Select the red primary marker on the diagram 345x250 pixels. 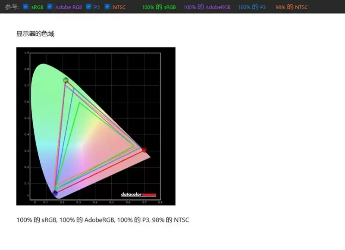tap(144, 150)
